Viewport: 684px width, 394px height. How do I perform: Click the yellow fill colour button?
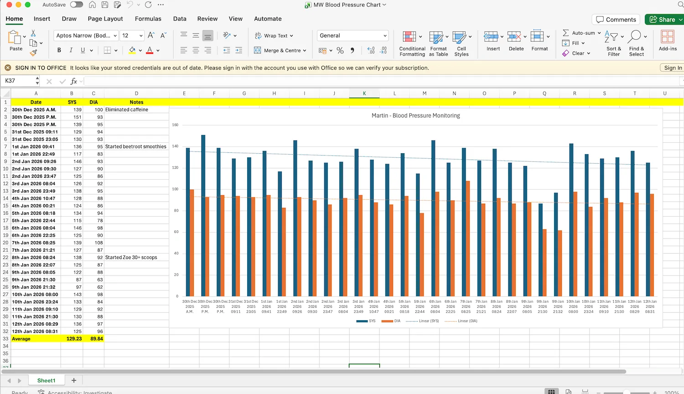(132, 50)
